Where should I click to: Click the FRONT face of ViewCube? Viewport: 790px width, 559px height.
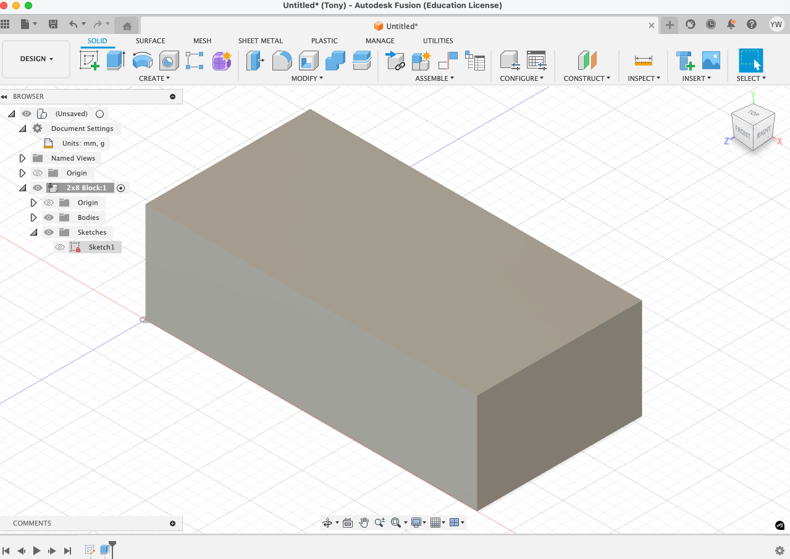coord(742,132)
